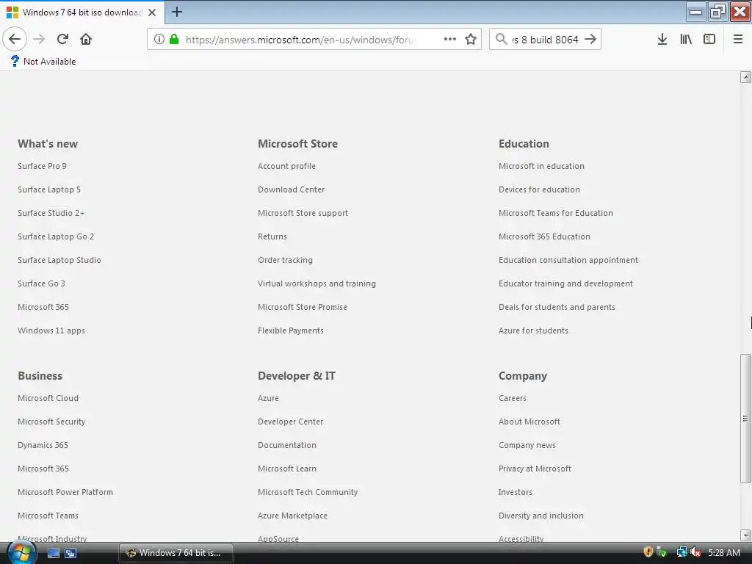The height and width of the screenshot is (564, 752).
Task: Open Microsoft in education link
Action: pos(541,166)
